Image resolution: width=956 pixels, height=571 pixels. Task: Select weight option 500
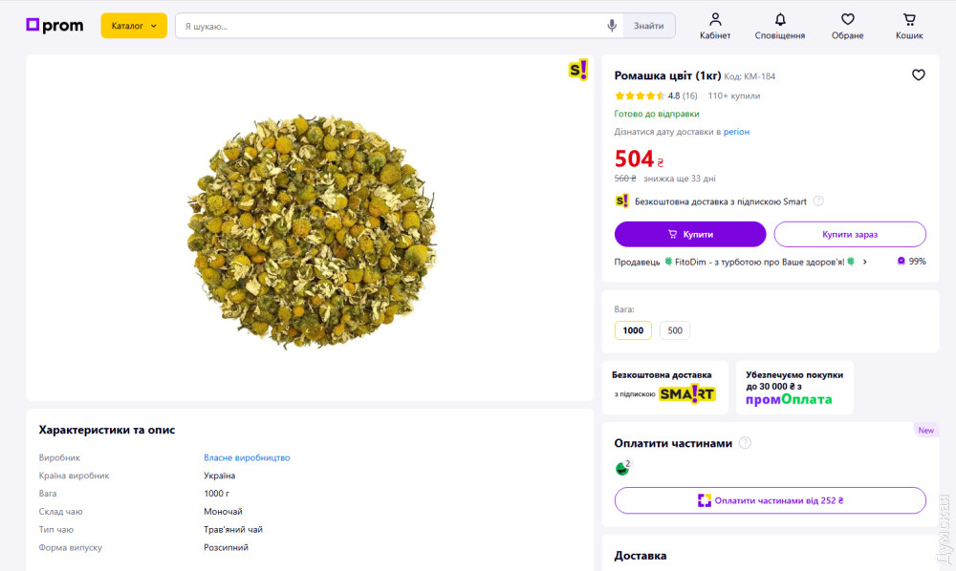675,330
